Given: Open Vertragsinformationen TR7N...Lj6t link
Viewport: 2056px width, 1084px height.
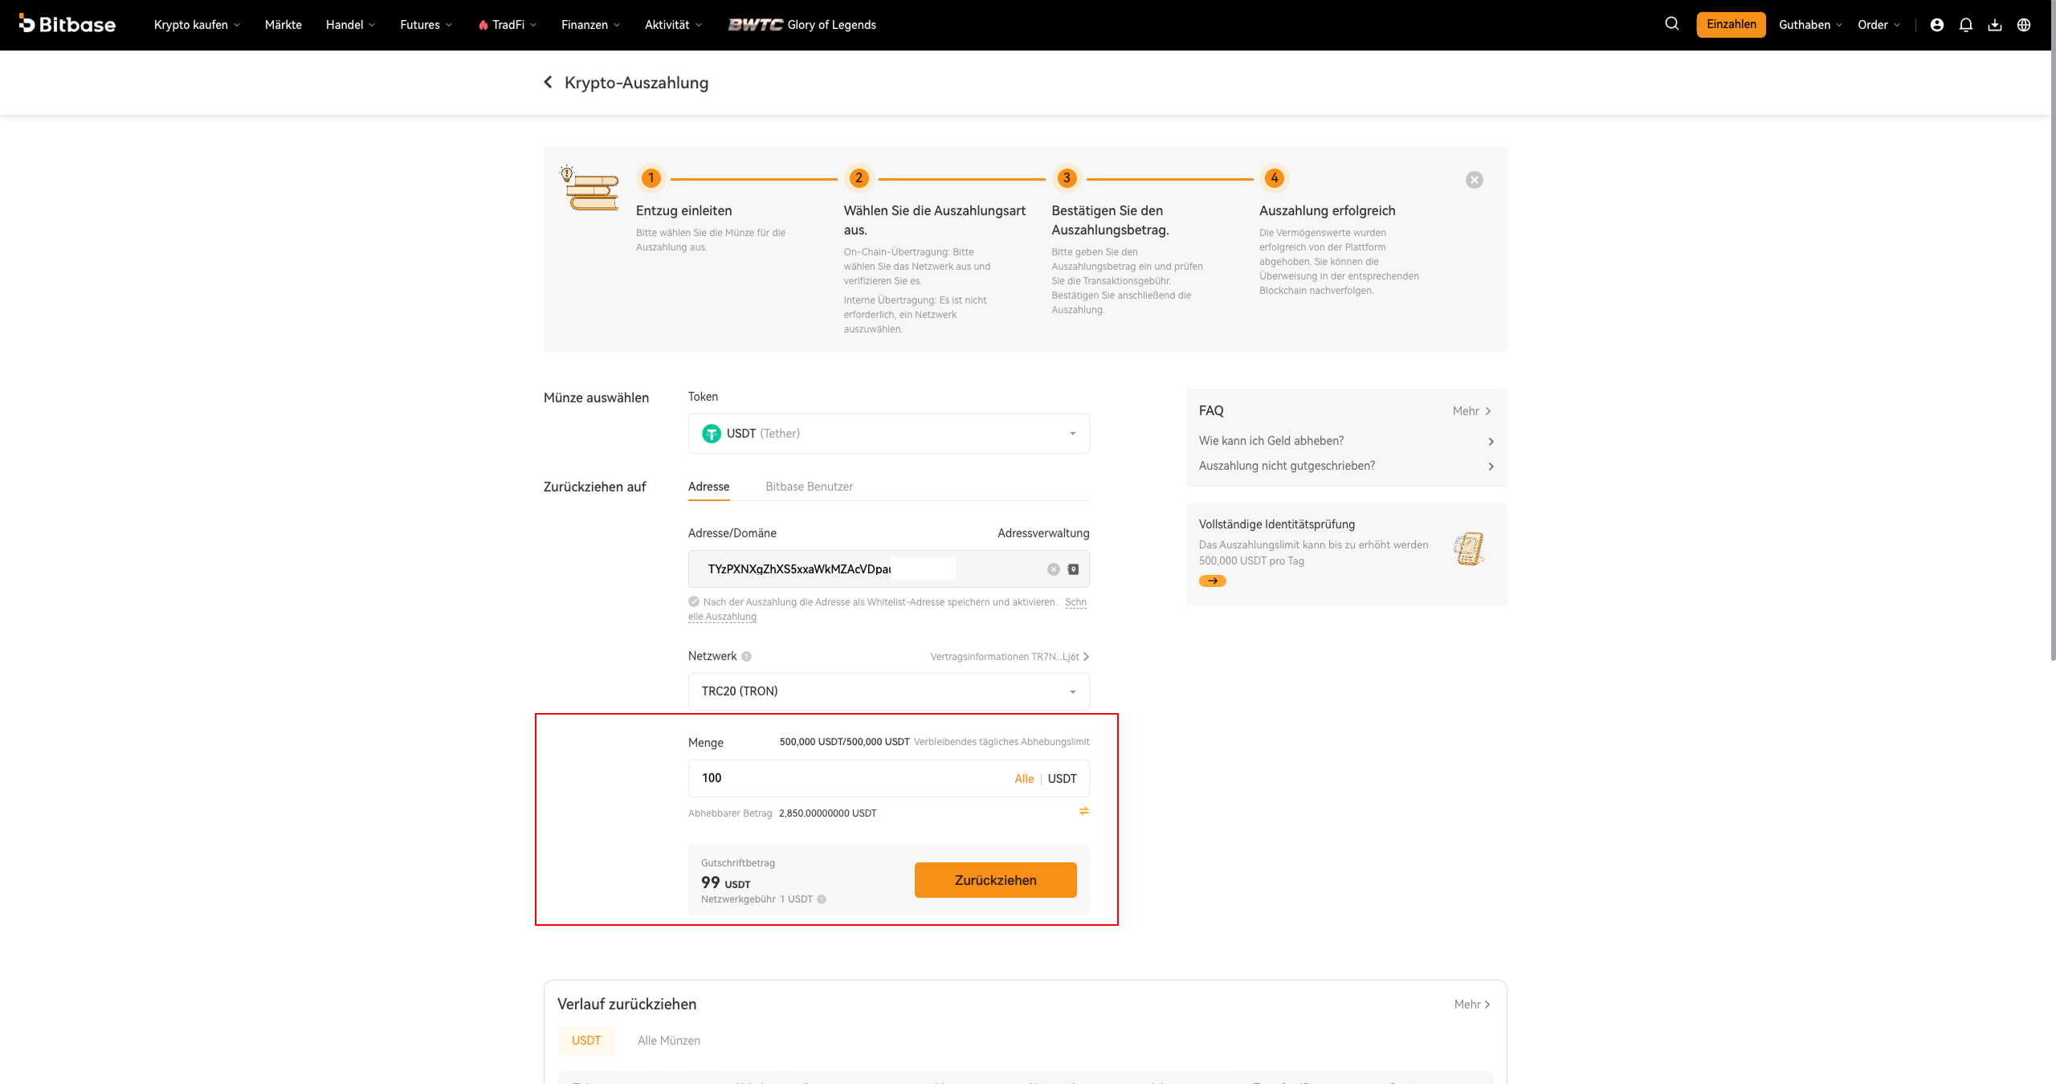Looking at the screenshot, I should click(x=1010, y=657).
